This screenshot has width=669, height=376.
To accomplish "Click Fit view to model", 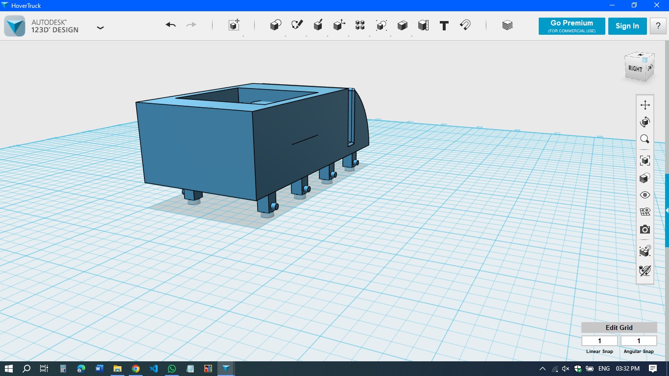I will 645,161.
